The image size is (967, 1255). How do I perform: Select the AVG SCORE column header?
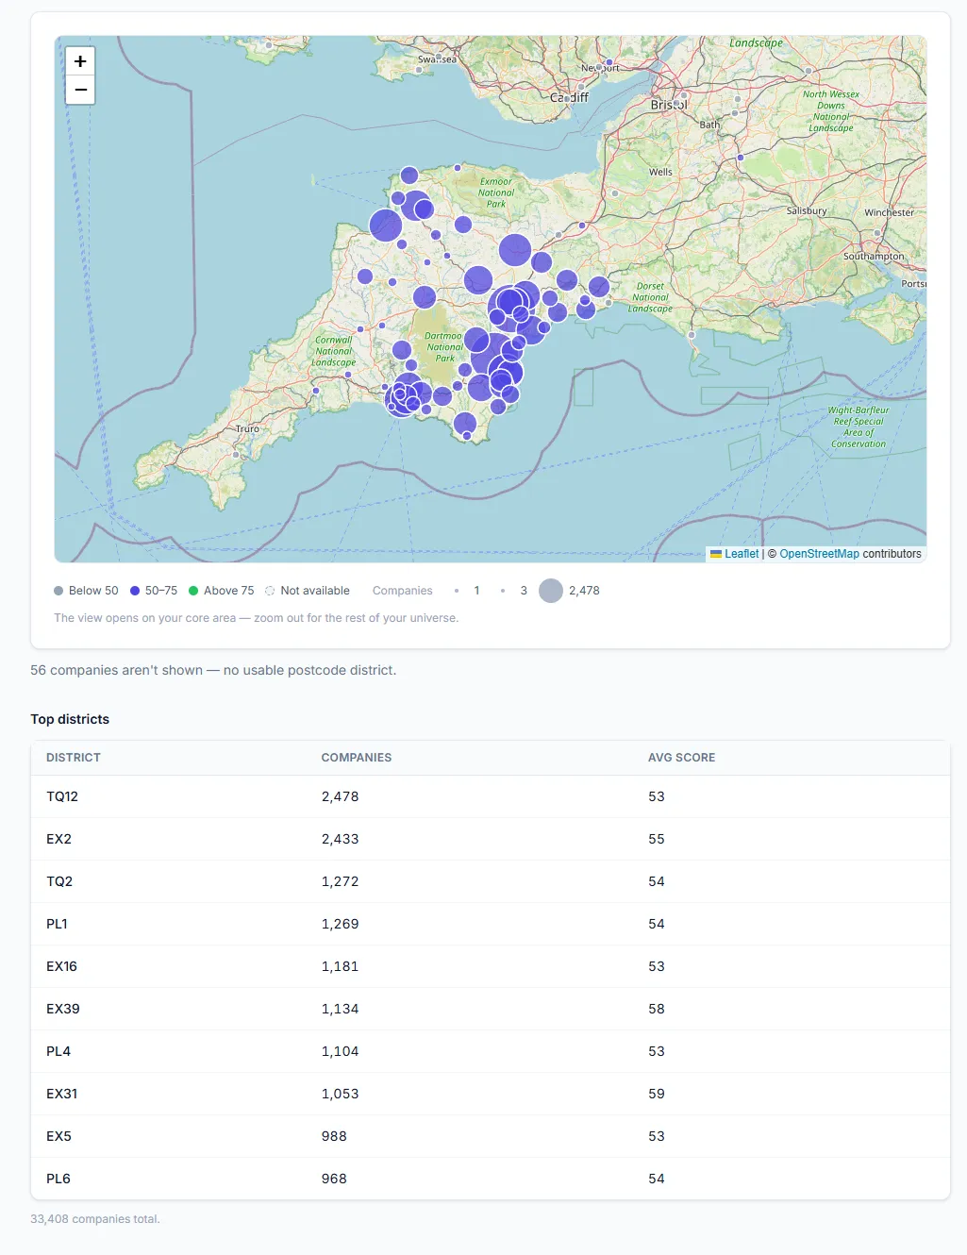pyautogui.click(x=682, y=758)
